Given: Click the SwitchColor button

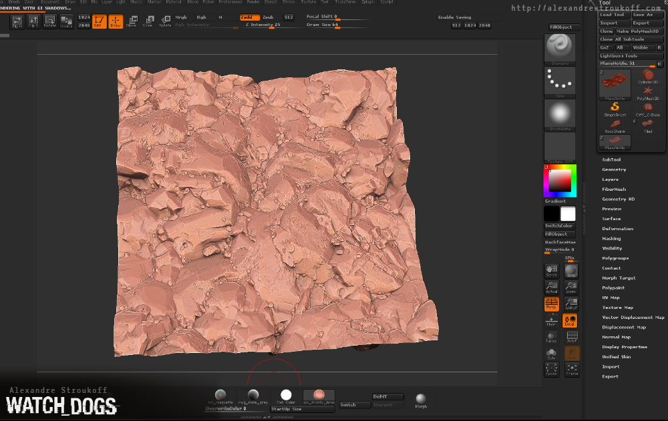Looking at the screenshot, I should pyautogui.click(x=559, y=226).
